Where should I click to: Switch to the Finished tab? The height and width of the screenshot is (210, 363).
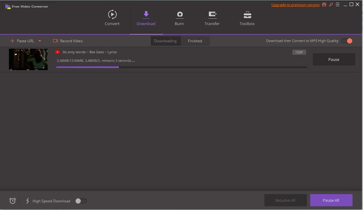195,41
